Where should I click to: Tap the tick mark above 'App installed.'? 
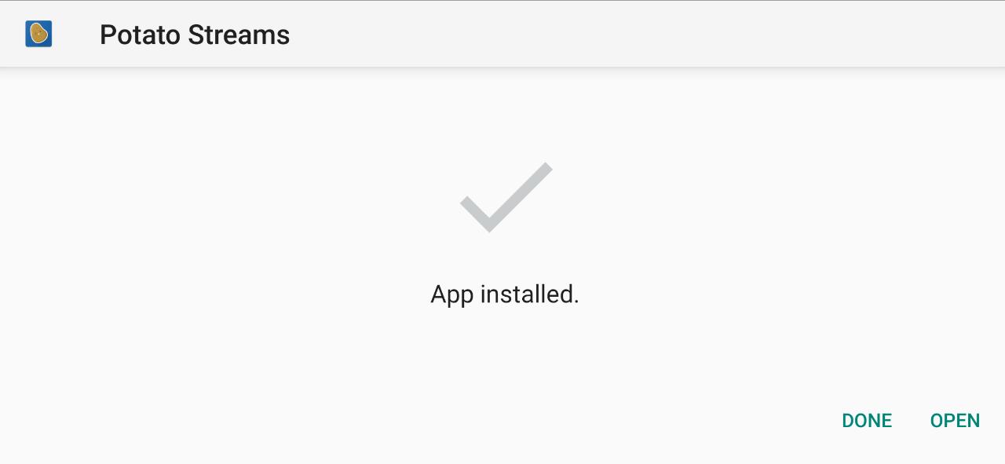click(x=506, y=197)
